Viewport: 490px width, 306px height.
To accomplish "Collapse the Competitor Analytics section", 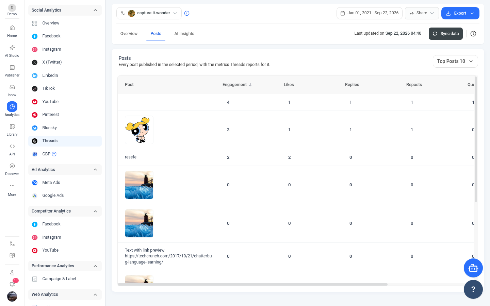I will (95, 211).
